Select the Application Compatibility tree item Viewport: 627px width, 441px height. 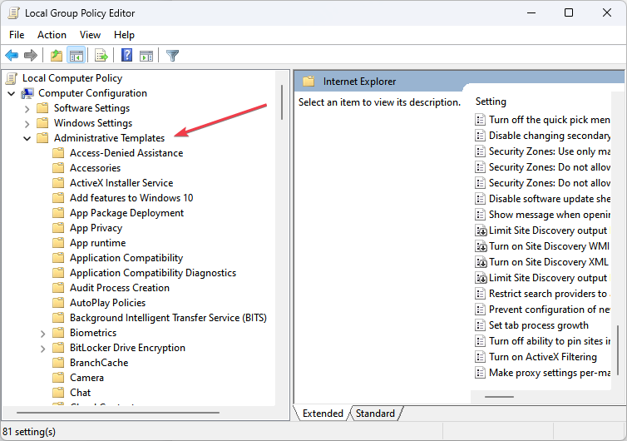pyautogui.click(x=126, y=258)
